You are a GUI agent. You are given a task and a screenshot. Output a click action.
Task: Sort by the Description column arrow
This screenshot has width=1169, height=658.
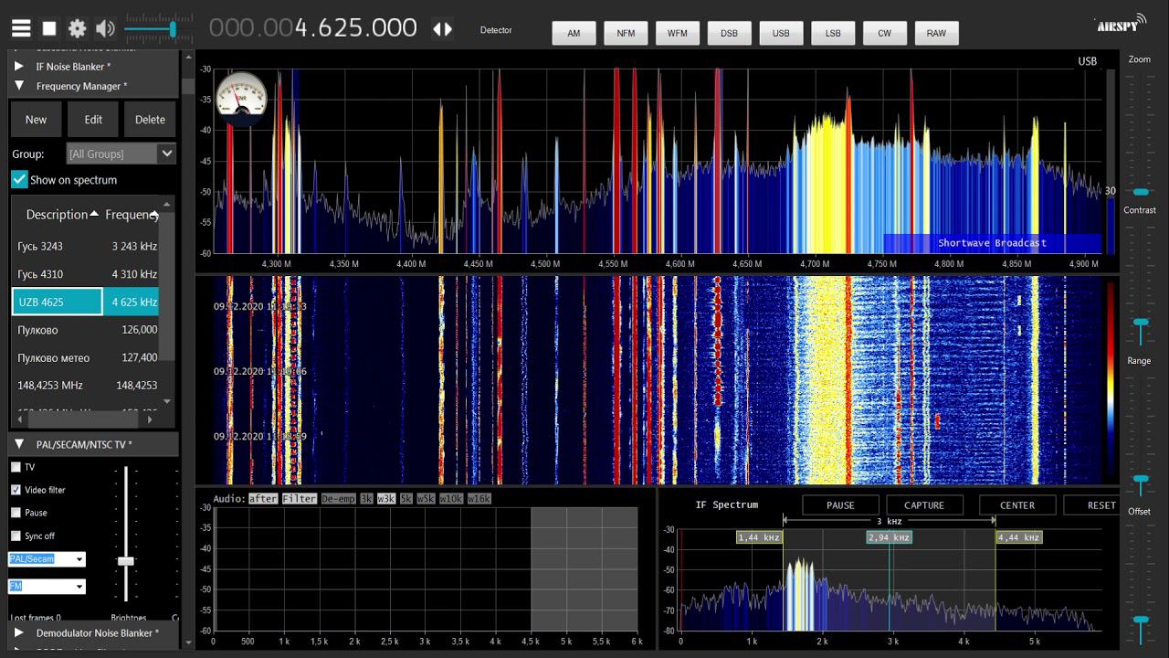(94, 214)
